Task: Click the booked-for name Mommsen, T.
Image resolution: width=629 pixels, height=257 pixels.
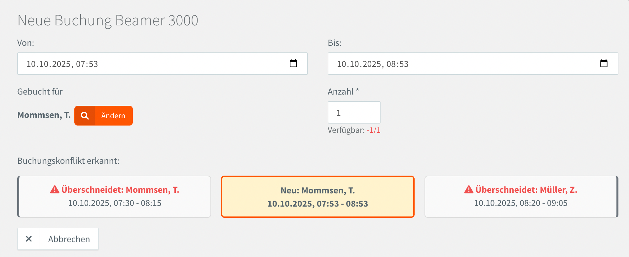Action: (44, 115)
